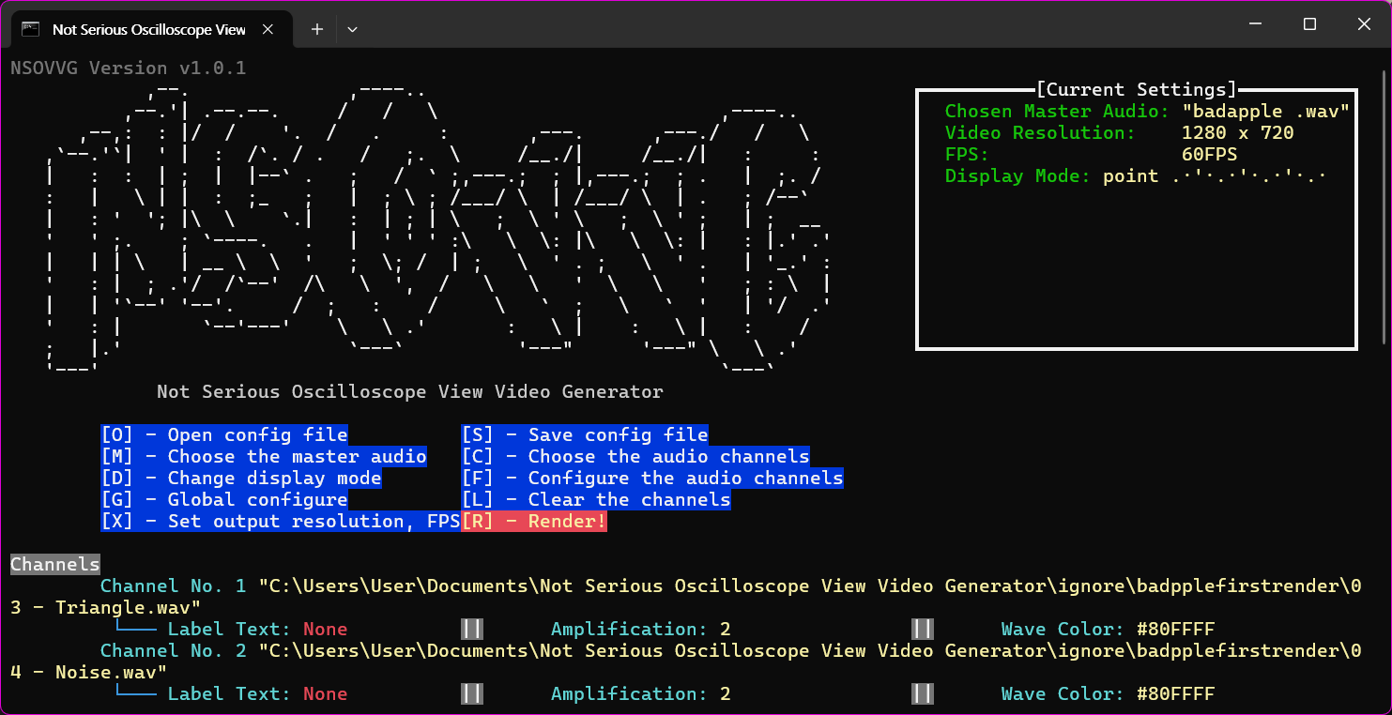1392x715 pixels.
Task: Click the Video Resolution value 1280 x 720
Action: (x=1238, y=133)
